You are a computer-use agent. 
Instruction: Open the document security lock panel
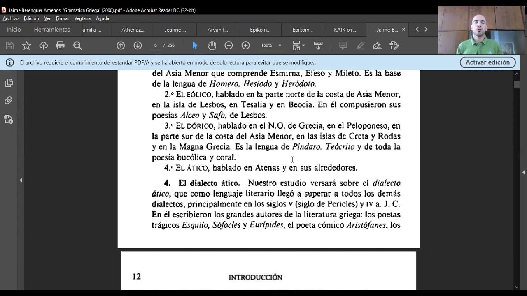[9, 119]
